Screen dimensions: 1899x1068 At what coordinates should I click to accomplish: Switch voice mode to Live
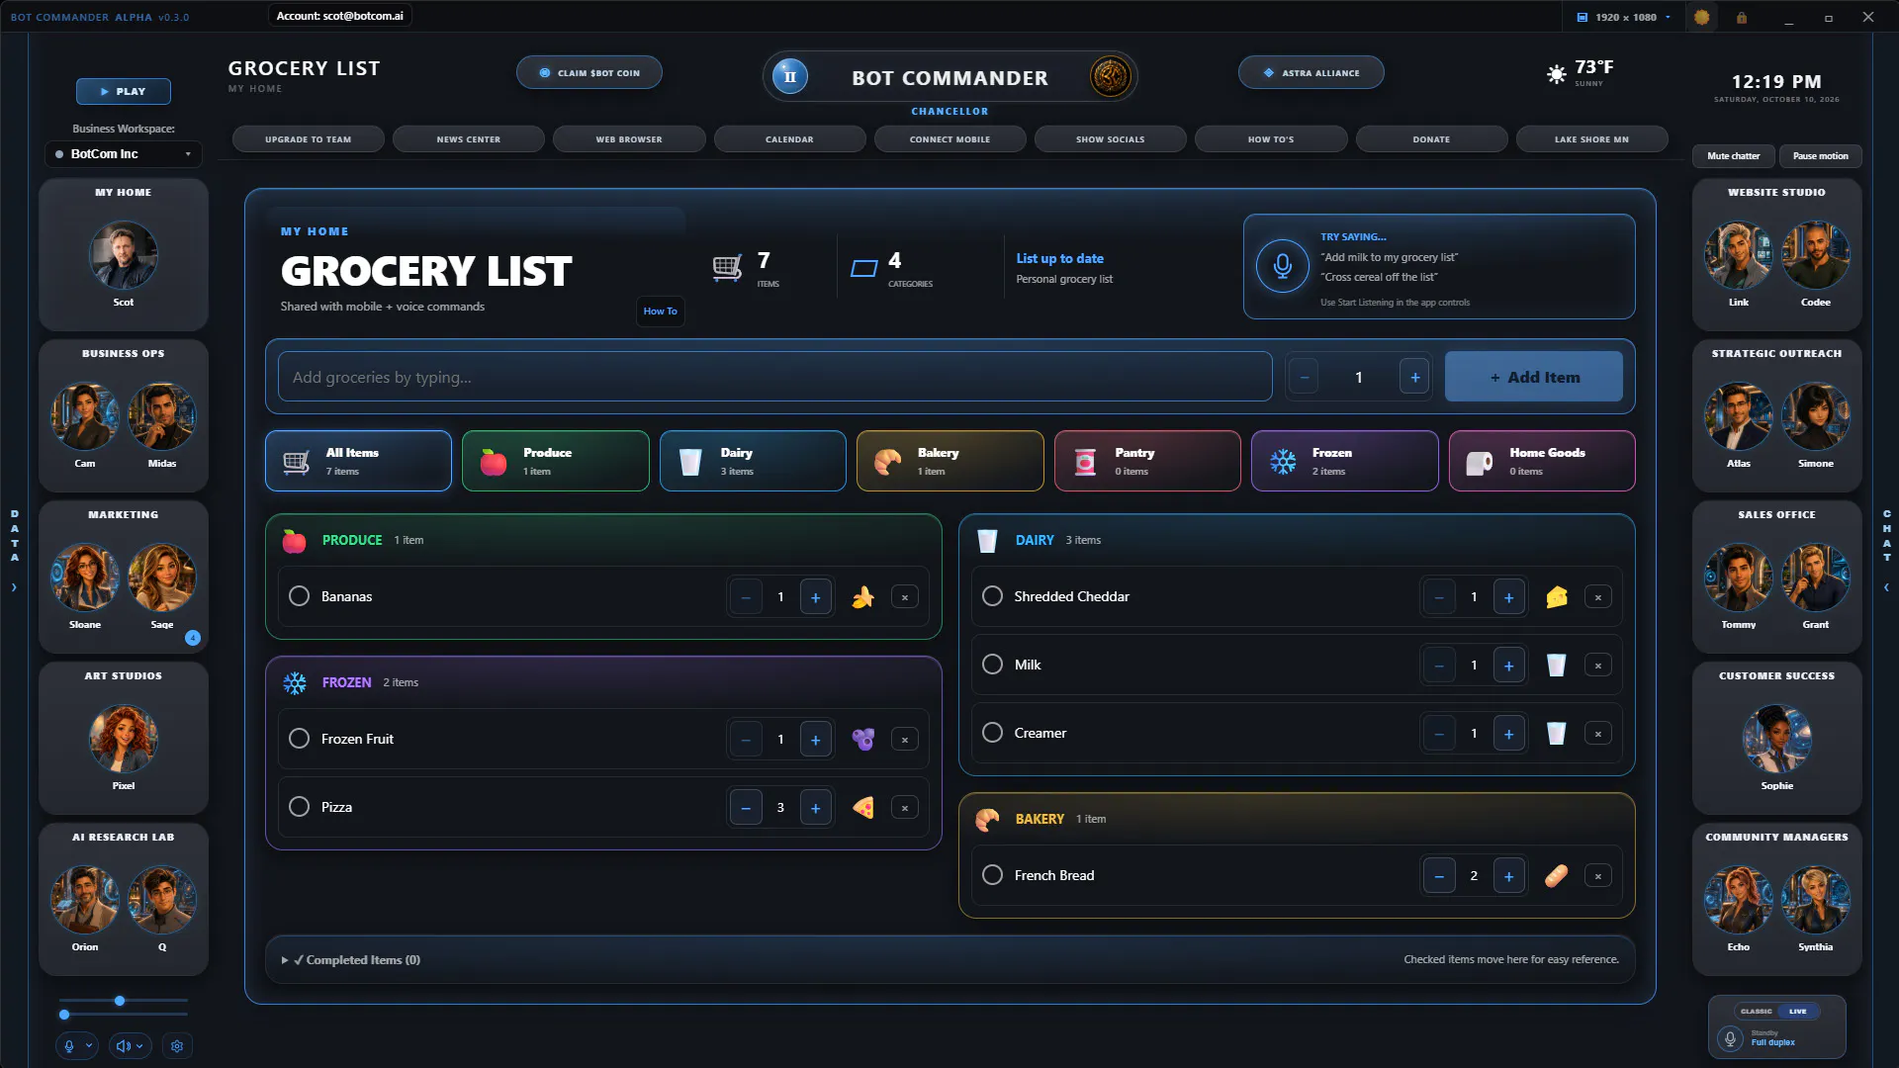1797,1012
